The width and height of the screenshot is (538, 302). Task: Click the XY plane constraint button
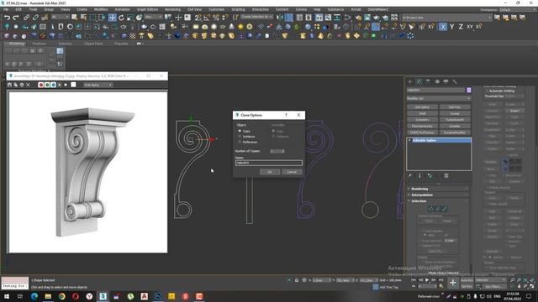tap(470, 26)
